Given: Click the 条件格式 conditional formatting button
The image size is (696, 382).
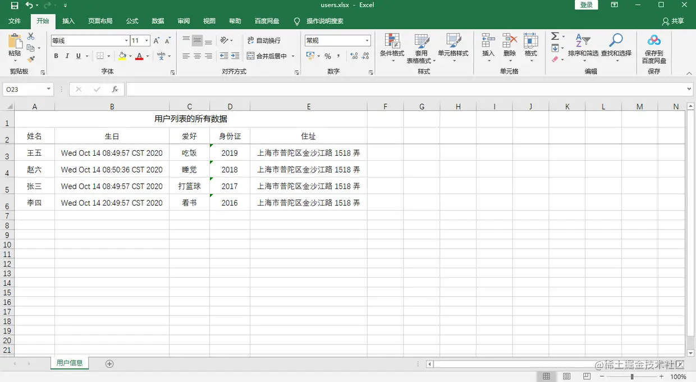Looking at the screenshot, I should tap(392, 48).
